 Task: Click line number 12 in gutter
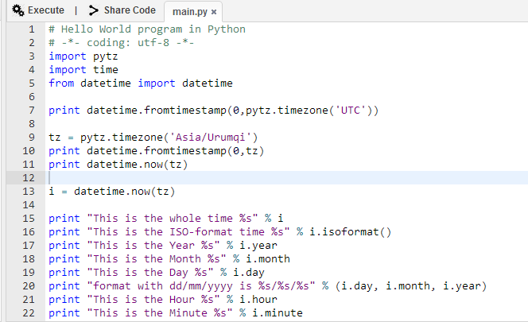(x=29, y=178)
